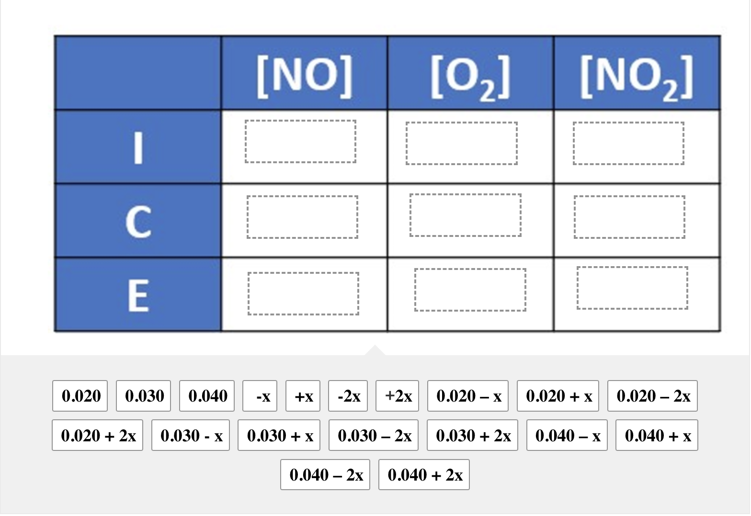Select the 0.030 answer tile

coord(143,396)
